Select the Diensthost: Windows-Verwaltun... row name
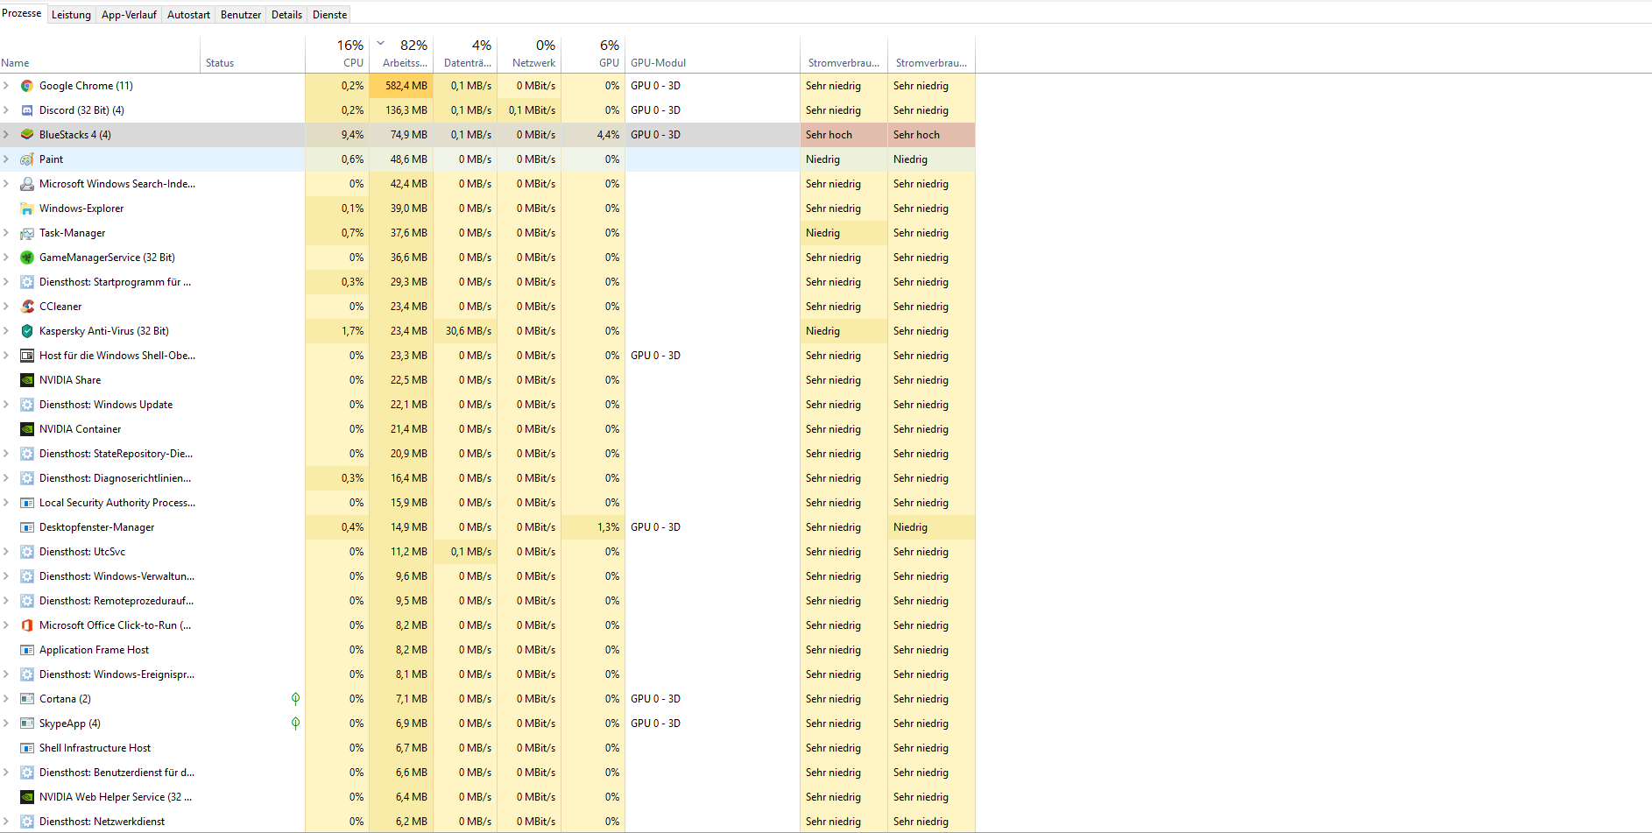 (117, 576)
